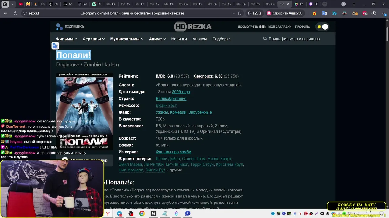Open Подборки menu item
Image resolution: width=389 pixels, height=218 pixels.
coord(221,39)
